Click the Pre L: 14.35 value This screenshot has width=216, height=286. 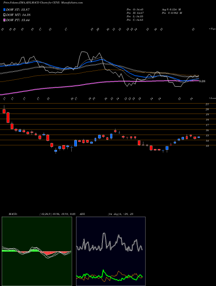tap(136, 16)
